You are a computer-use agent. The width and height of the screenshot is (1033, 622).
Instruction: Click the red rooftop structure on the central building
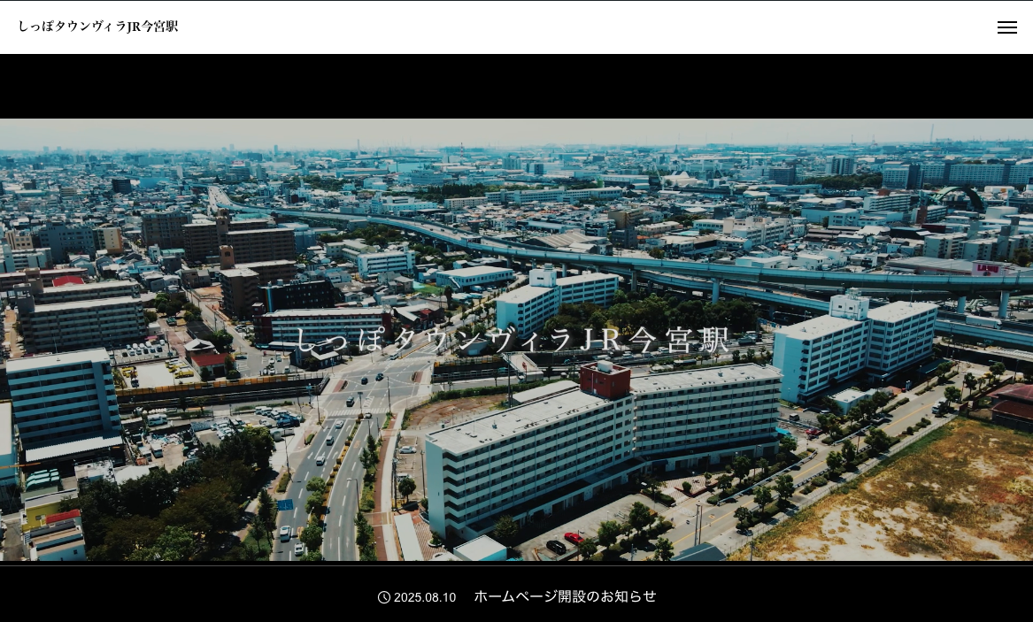coord(605,379)
